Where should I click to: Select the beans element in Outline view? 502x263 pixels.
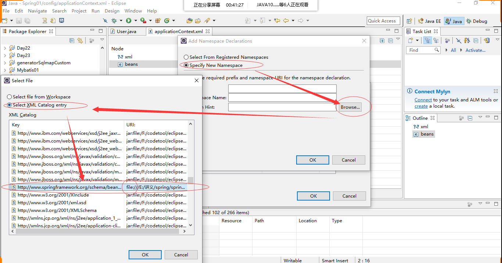(424, 134)
